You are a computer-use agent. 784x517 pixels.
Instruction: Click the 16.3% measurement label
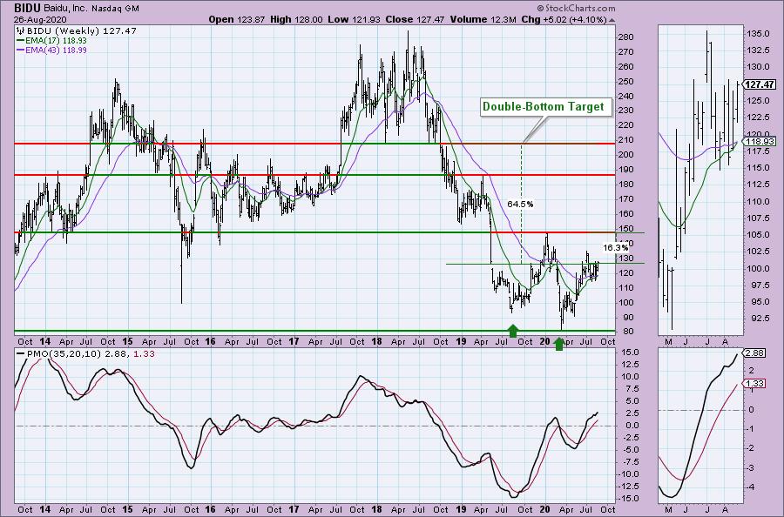coord(615,247)
